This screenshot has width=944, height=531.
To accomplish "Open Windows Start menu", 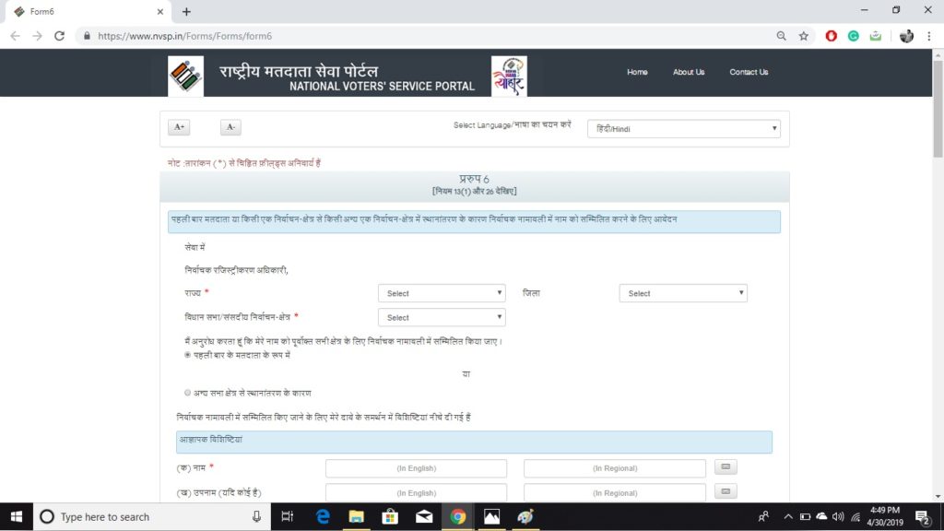I will click(17, 516).
